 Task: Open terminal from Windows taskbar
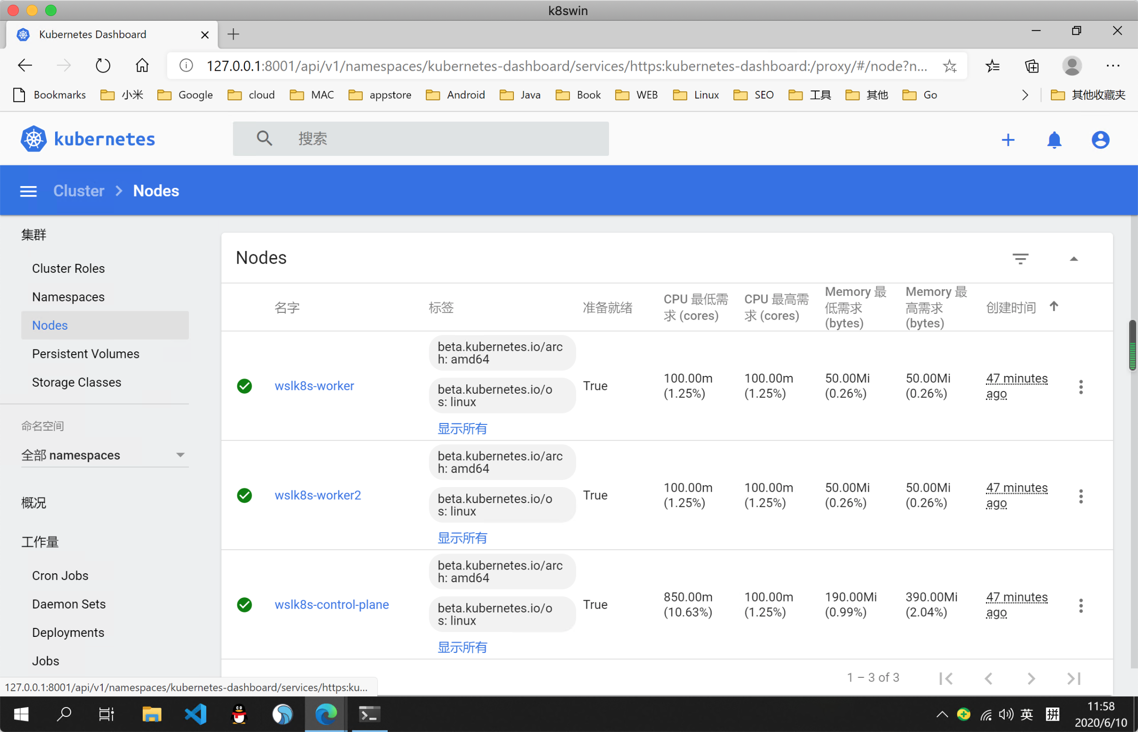pos(369,714)
